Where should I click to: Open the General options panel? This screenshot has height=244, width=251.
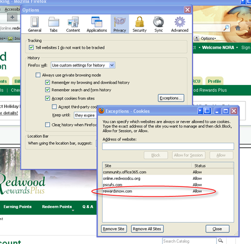(34, 24)
